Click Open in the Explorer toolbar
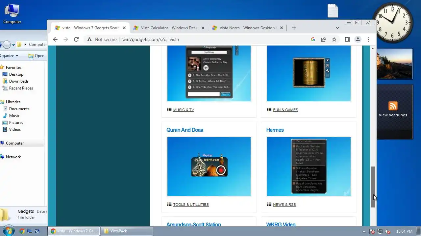The image size is (421, 236). [x=37, y=56]
